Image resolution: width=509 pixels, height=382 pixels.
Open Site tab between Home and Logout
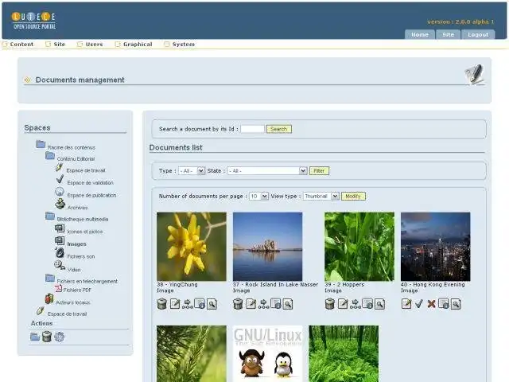448,34
